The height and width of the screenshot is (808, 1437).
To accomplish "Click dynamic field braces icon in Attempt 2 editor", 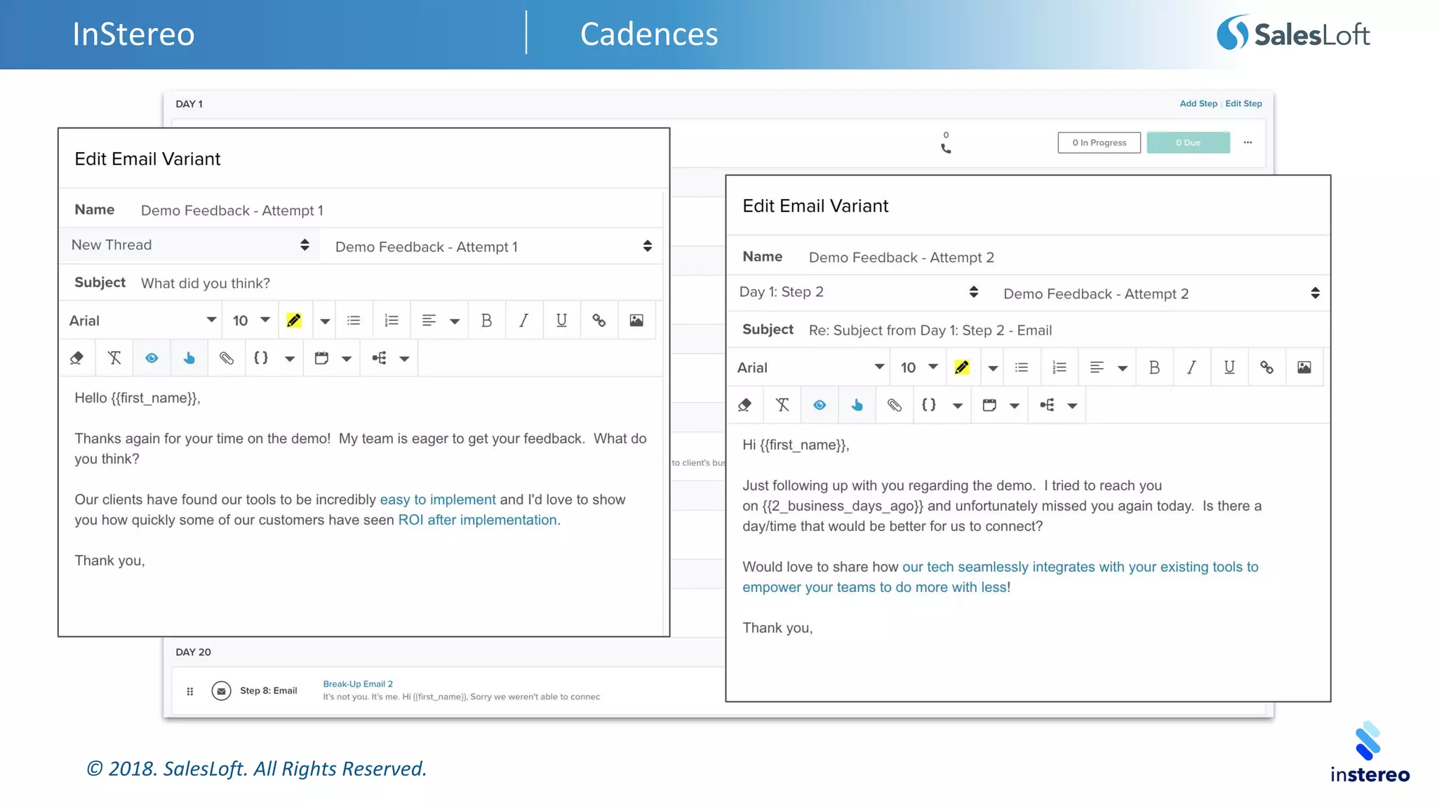I will 929,405.
